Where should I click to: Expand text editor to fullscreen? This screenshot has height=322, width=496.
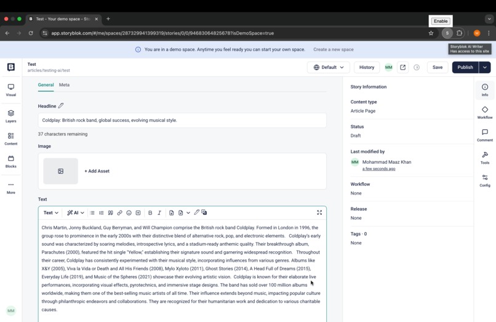point(319,212)
